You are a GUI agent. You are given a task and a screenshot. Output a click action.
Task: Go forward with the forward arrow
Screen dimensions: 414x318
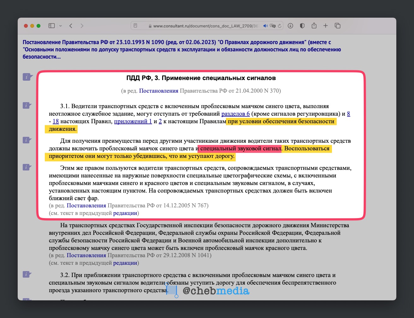[x=82, y=26]
